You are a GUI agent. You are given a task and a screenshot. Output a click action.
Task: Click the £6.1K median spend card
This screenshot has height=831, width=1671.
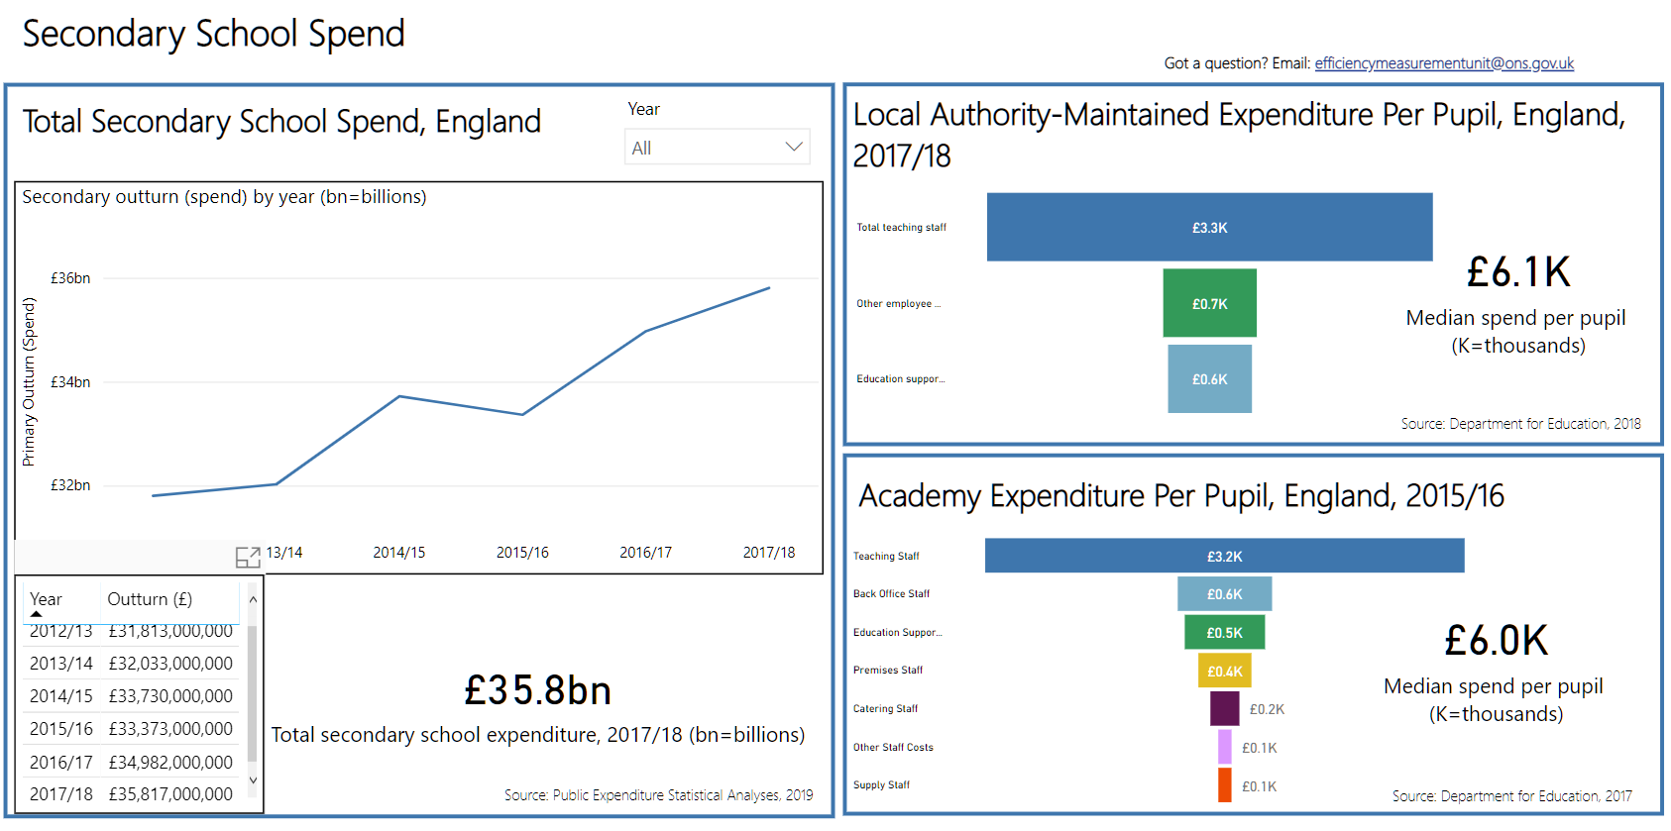pos(1516,304)
